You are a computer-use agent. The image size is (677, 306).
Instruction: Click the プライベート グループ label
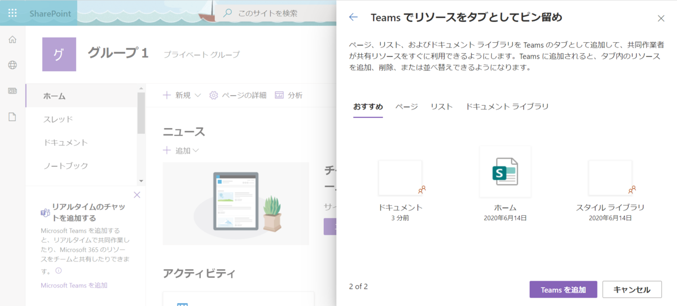pos(201,54)
